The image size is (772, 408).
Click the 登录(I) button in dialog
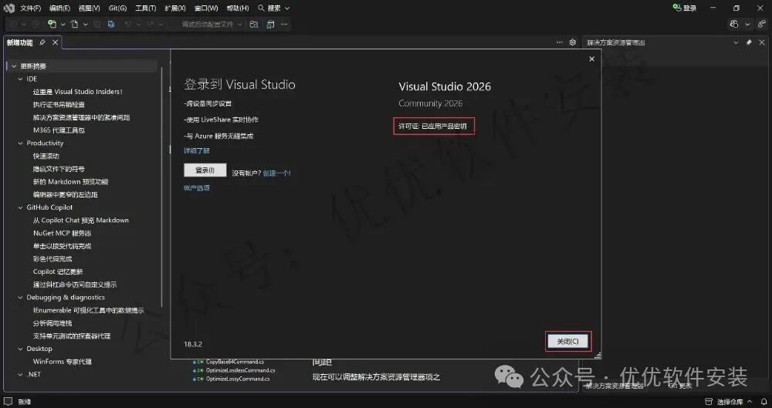[x=205, y=170]
